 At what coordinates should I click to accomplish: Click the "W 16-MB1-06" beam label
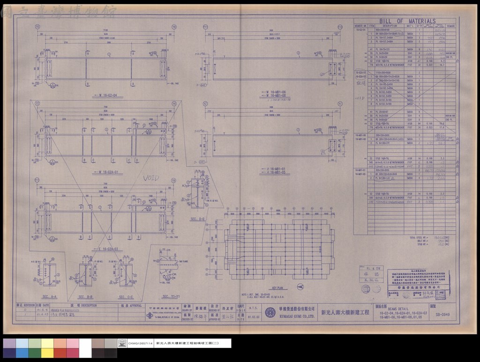tap(276, 92)
